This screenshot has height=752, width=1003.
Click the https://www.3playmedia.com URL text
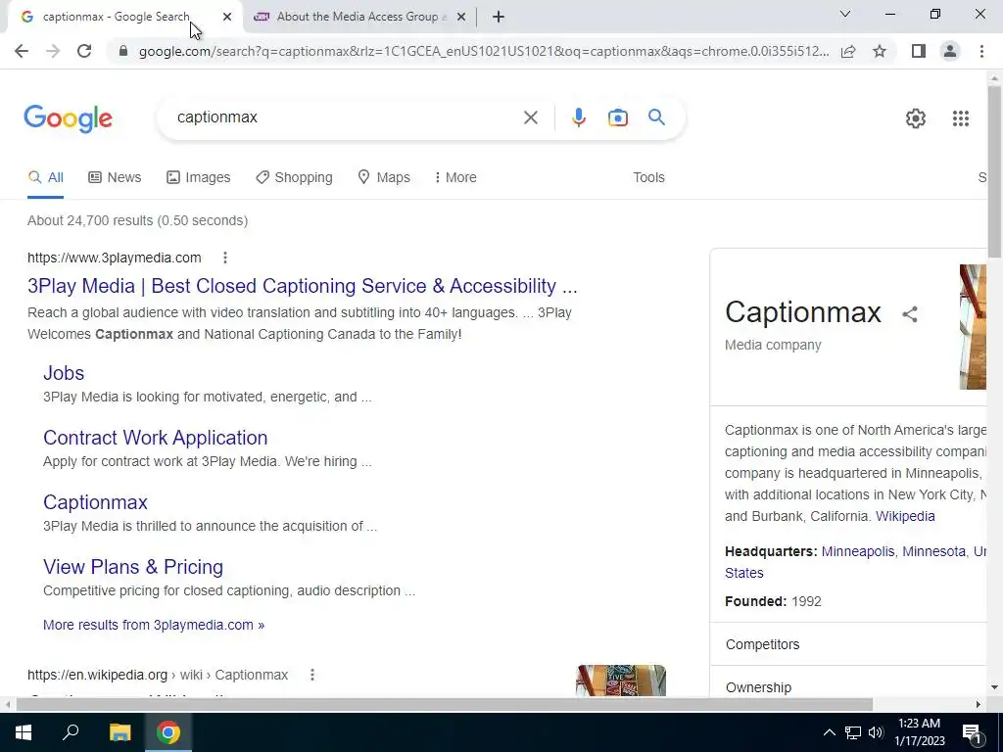click(115, 258)
